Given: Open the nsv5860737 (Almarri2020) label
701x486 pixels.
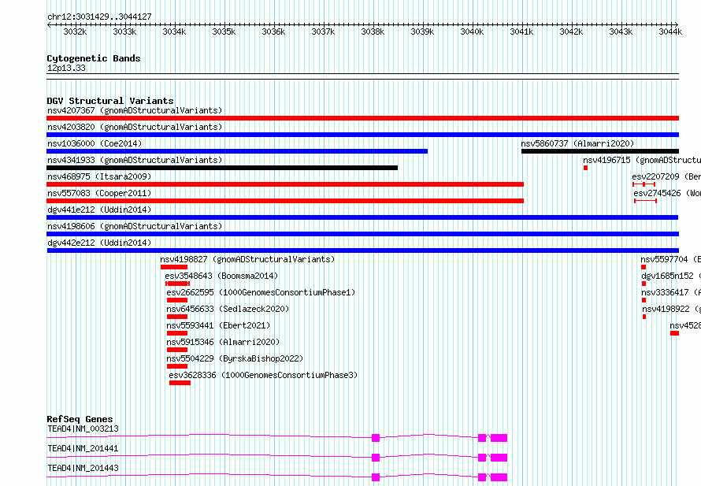Looking at the screenshot, I should pos(577,143).
